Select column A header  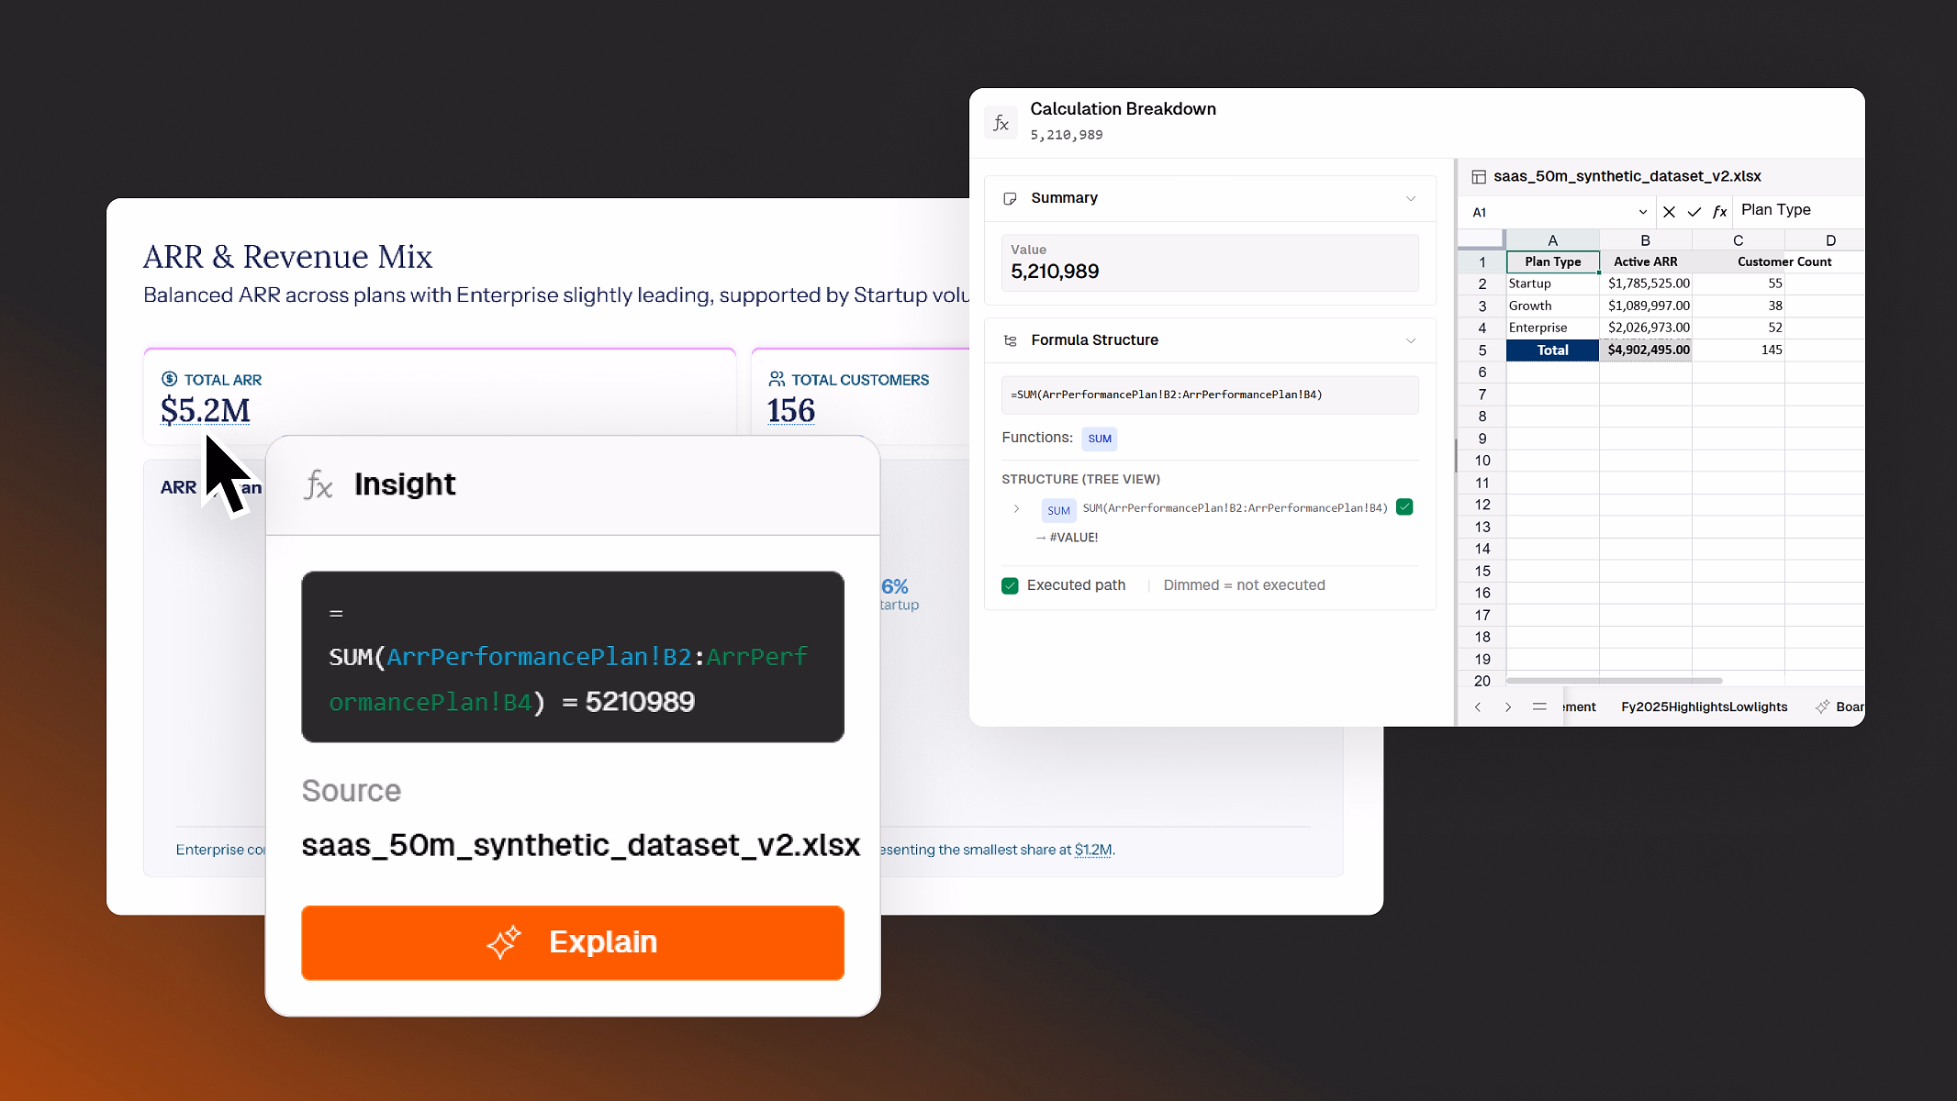1552,240
